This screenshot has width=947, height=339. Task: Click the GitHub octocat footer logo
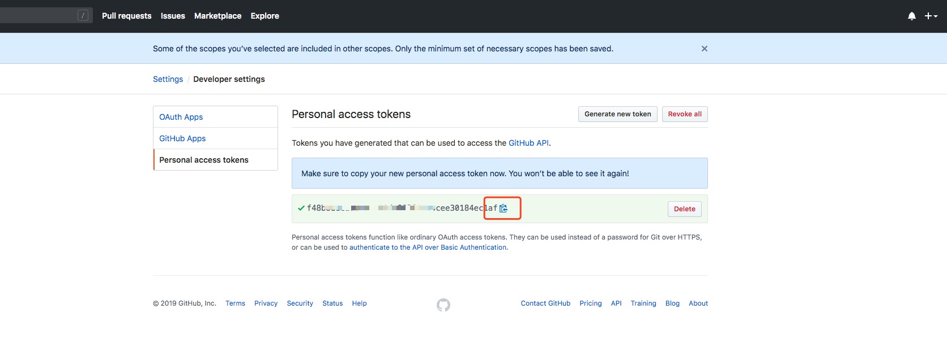443,305
